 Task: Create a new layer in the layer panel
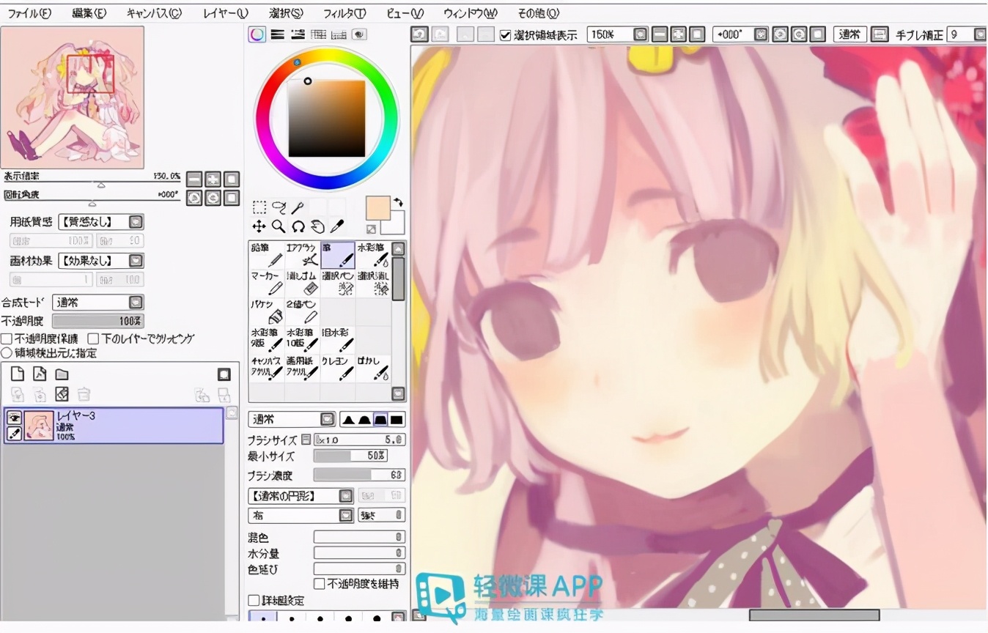(x=18, y=374)
